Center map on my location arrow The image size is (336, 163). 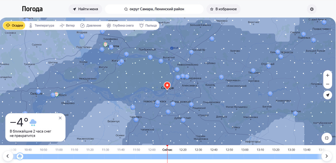(328, 95)
